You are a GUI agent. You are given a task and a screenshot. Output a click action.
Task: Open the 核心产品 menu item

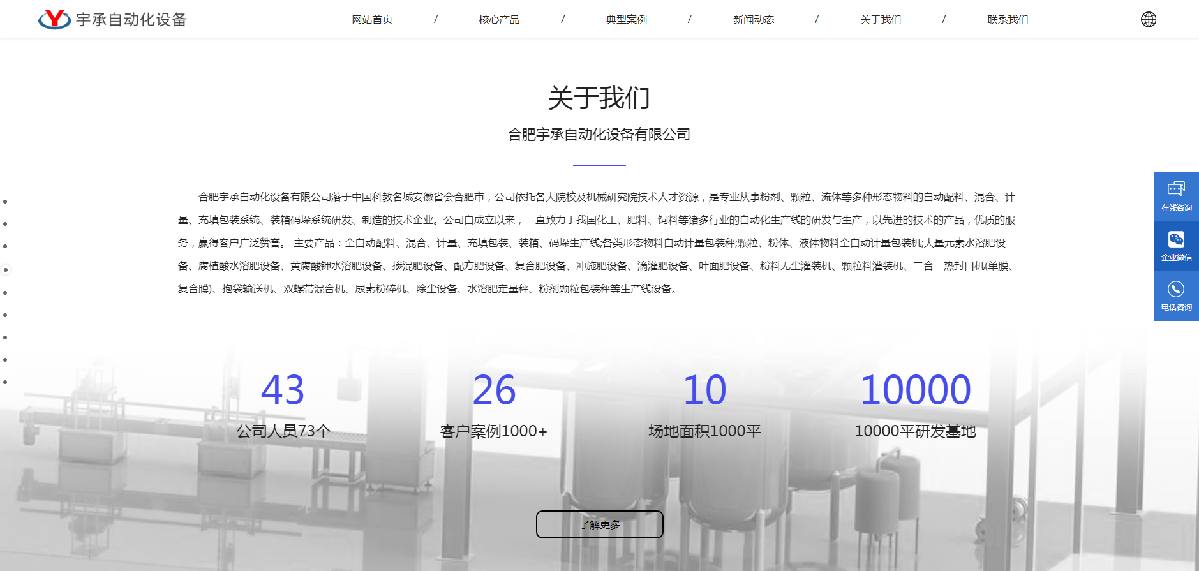point(499,20)
